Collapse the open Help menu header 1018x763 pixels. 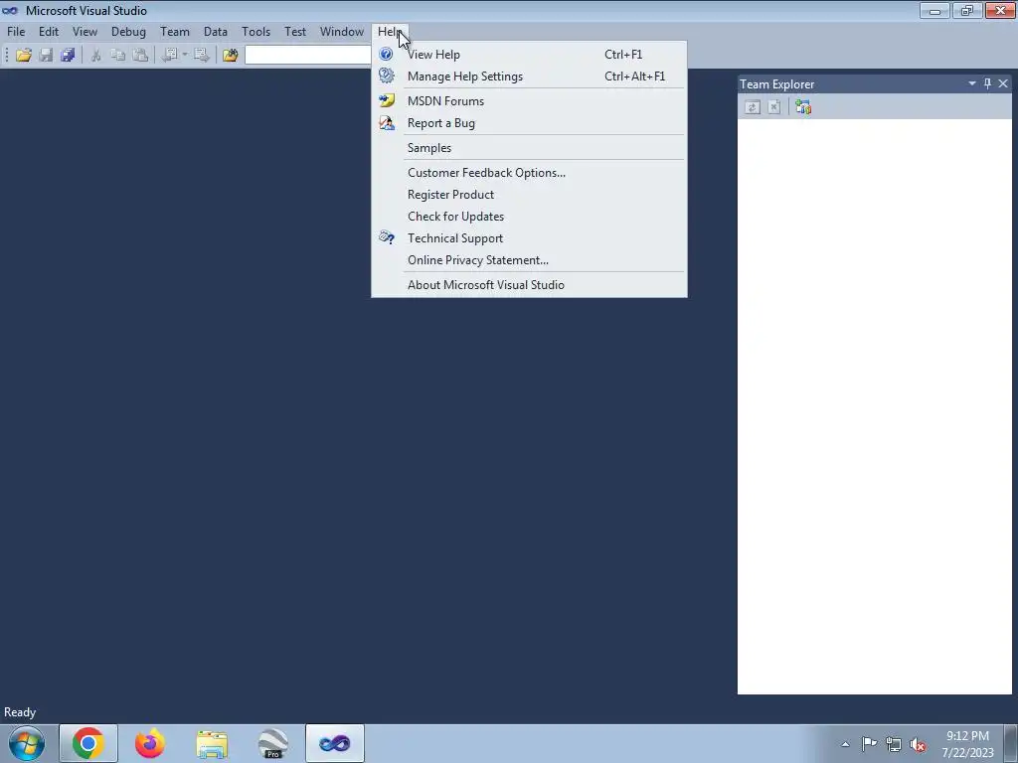(390, 31)
